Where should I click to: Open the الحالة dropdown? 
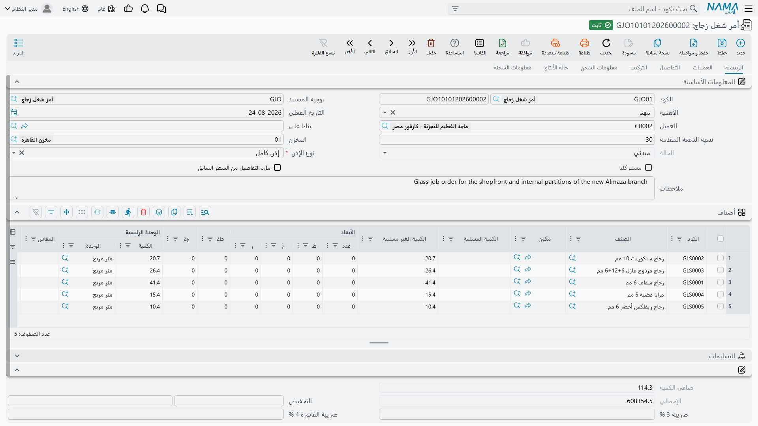[x=385, y=153]
